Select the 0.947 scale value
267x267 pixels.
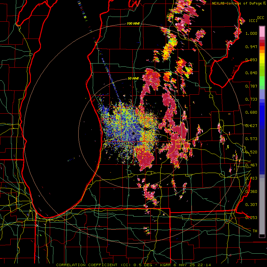point(251,47)
